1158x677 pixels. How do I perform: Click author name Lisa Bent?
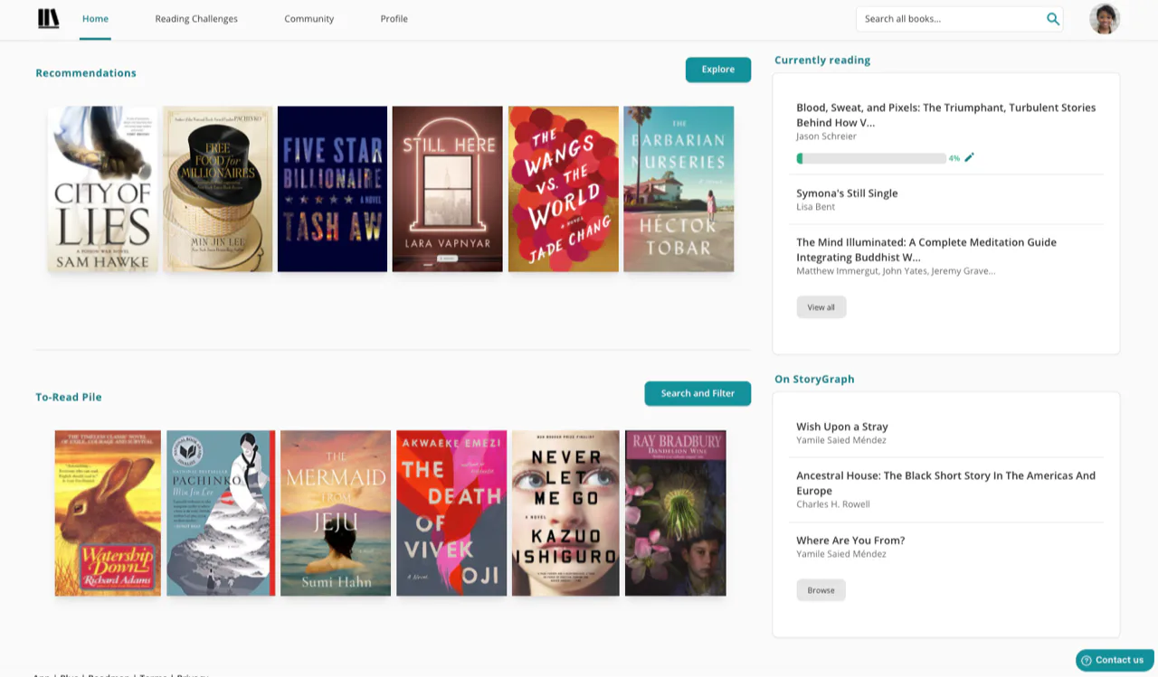[815, 207]
